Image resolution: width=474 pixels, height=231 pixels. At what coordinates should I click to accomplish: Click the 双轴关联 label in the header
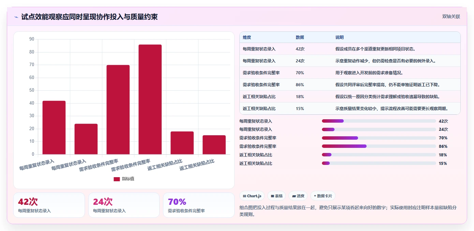tap(451, 17)
